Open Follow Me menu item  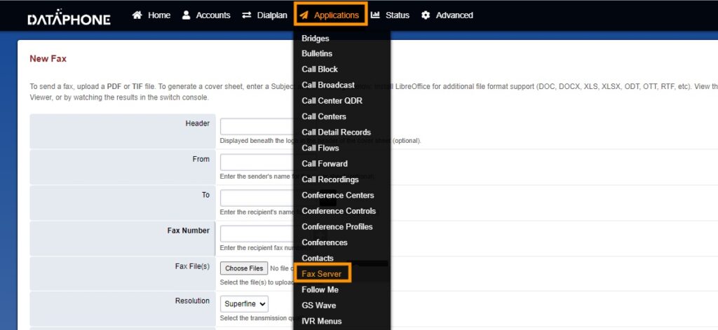click(x=320, y=289)
